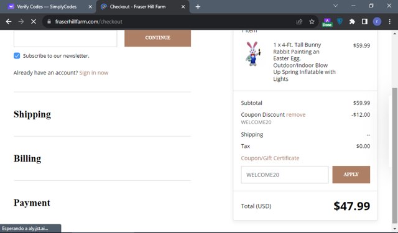This screenshot has height=233, width=398.
Task: Click the WELCOME20 code under Coupon Discount
Action: point(256,122)
